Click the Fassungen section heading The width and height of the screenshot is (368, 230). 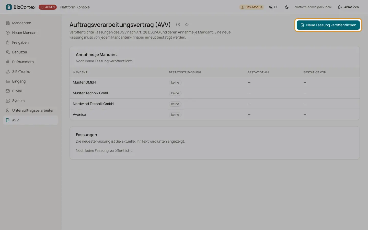click(86, 135)
